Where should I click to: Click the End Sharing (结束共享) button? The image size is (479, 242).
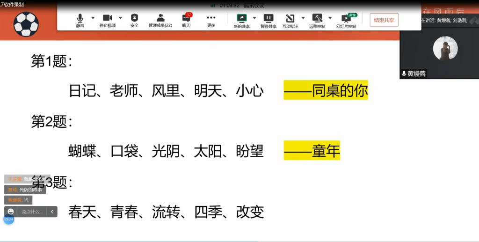pos(384,20)
